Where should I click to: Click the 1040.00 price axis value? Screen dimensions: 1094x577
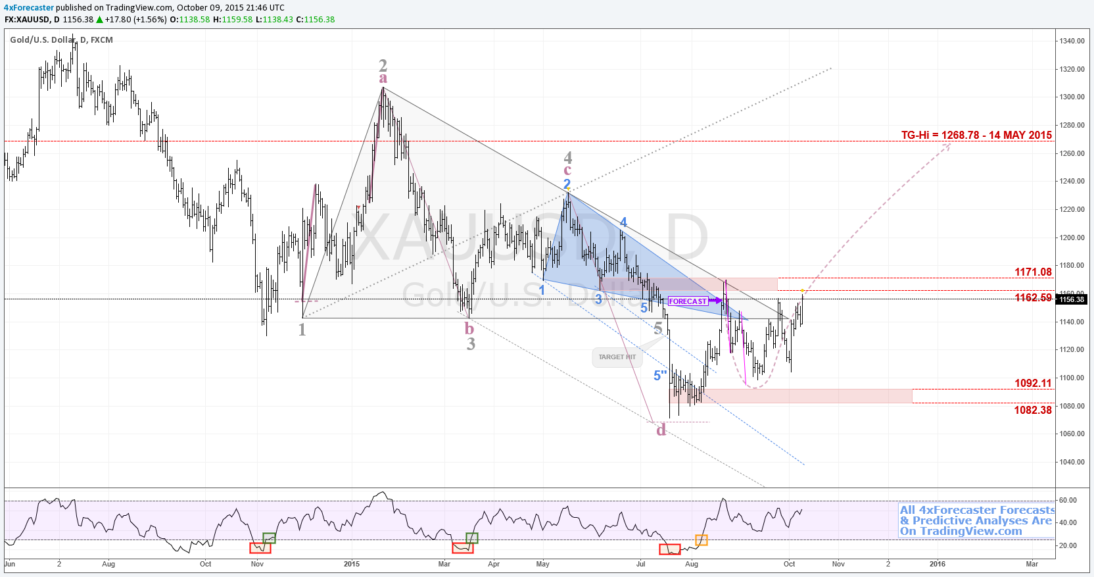point(1072,462)
